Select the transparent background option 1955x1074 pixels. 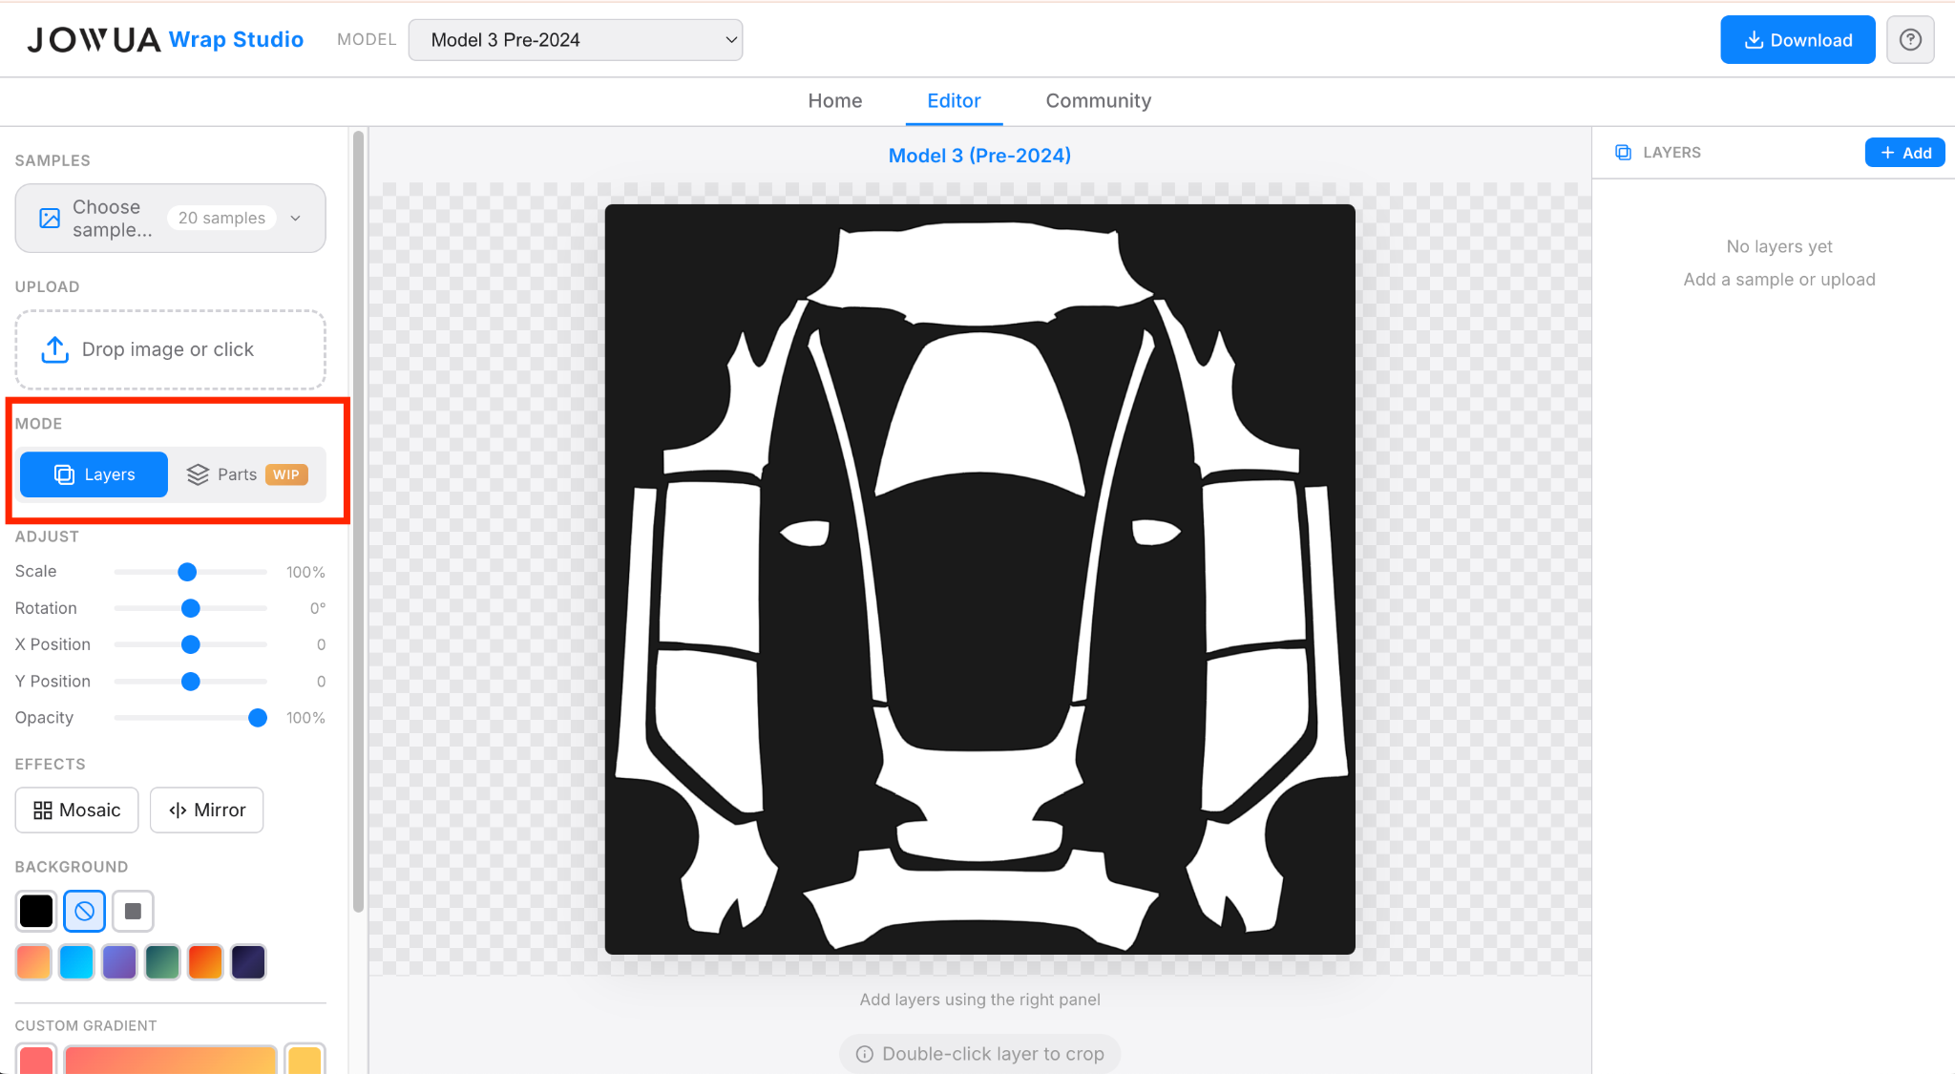click(84, 911)
